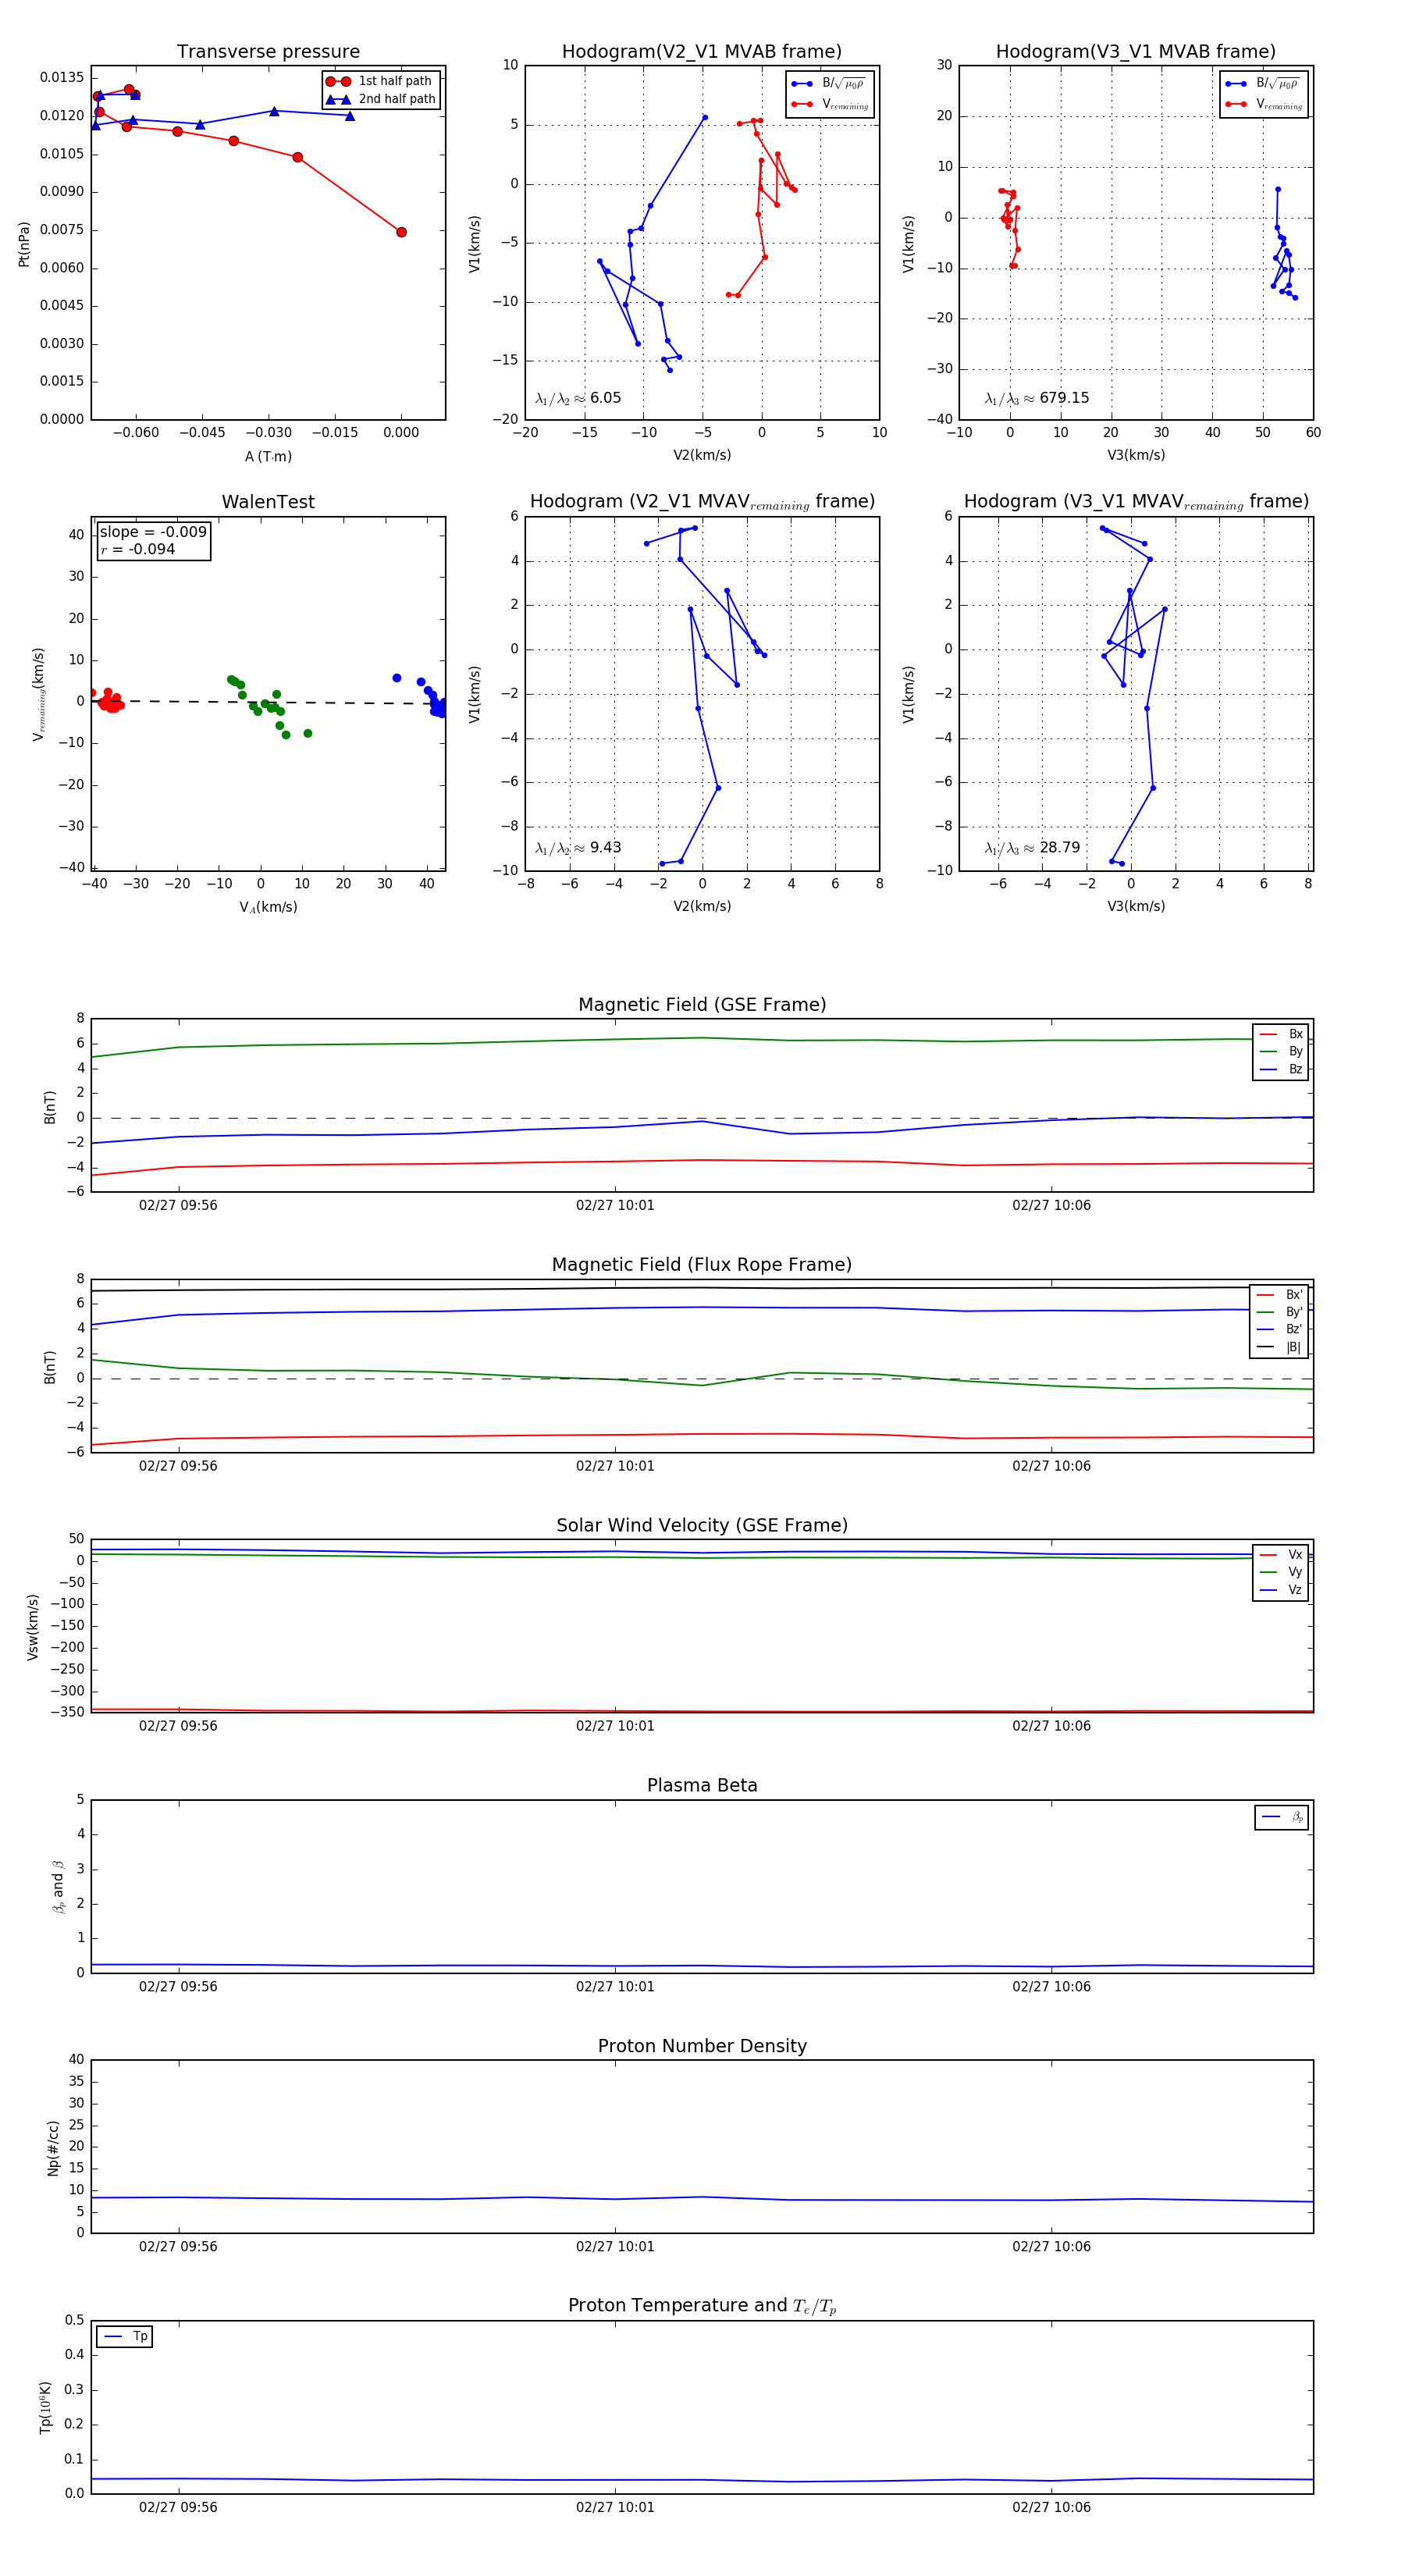1405x2576 pixels.
Task: Select the βp legend entry in Plasma Beta
Action: click(x=1282, y=1817)
